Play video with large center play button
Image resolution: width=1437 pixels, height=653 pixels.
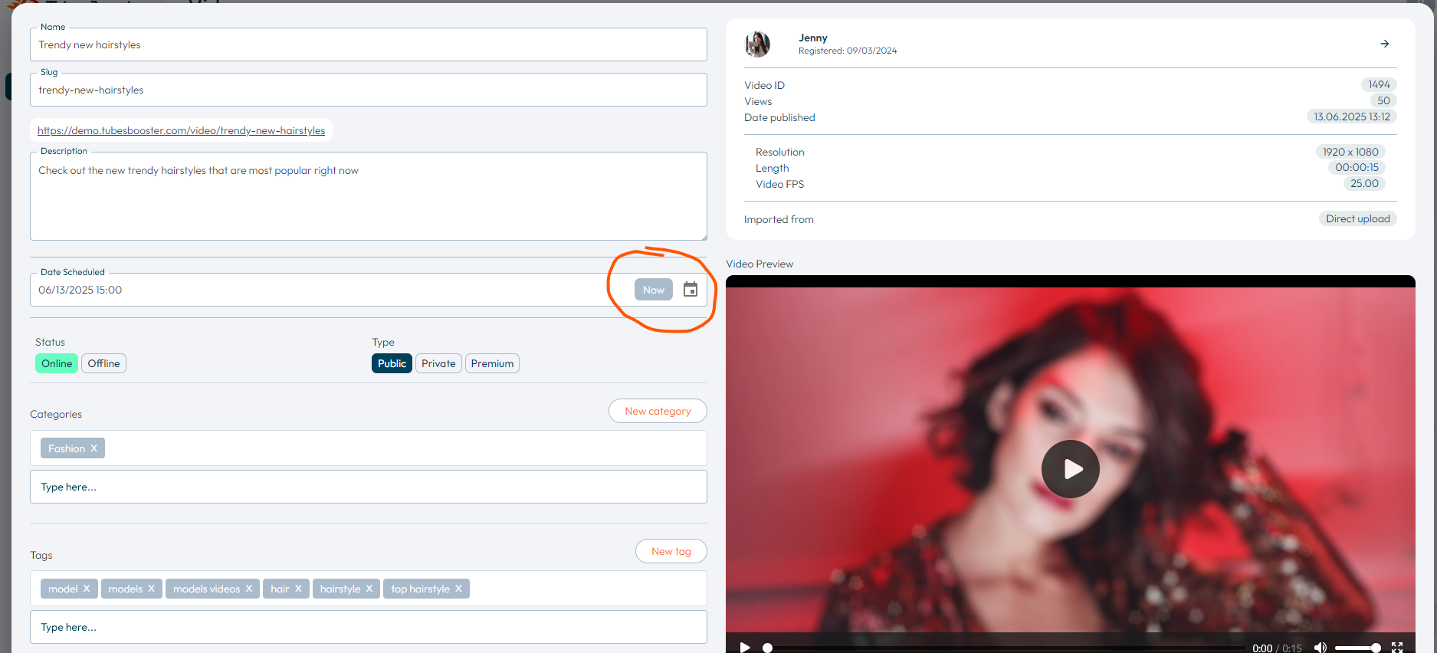point(1070,469)
